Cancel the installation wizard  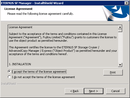coord(116,91)
